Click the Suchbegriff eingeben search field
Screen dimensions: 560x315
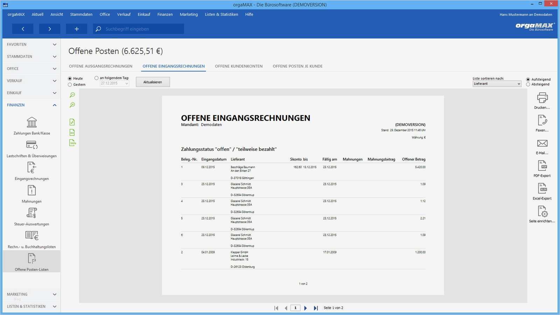point(143,29)
